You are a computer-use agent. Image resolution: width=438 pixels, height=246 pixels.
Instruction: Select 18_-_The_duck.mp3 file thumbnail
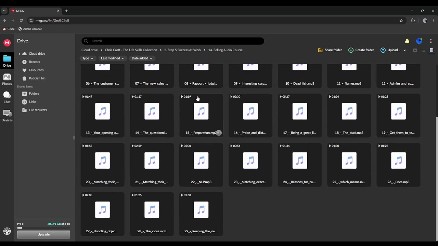[x=349, y=111]
